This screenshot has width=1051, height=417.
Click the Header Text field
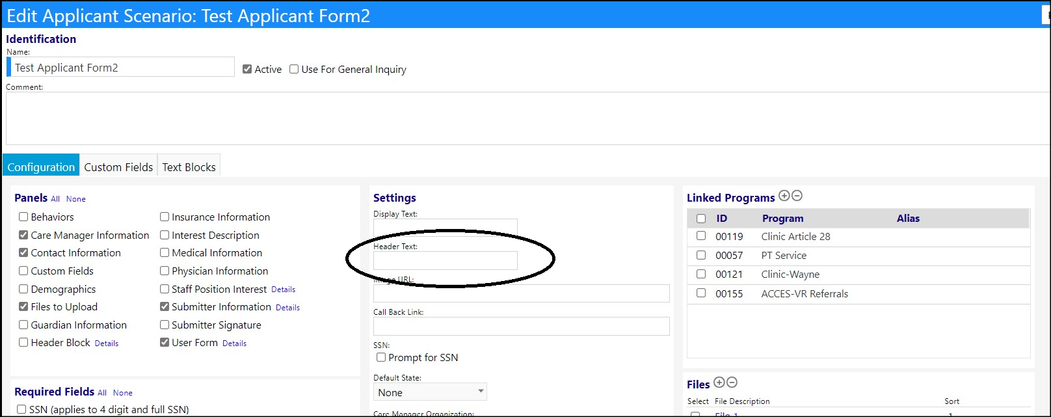(446, 260)
